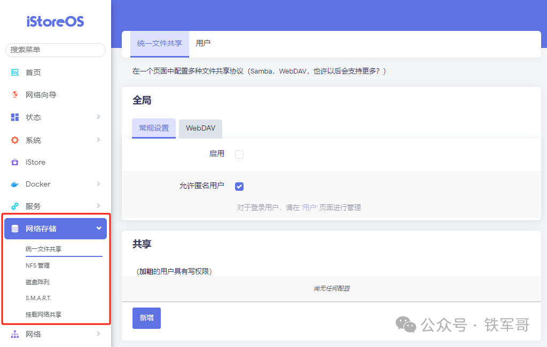Viewport: 547px width, 347px height.
Task: Switch to the 统一文件共享 top tab
Action: 160,44
